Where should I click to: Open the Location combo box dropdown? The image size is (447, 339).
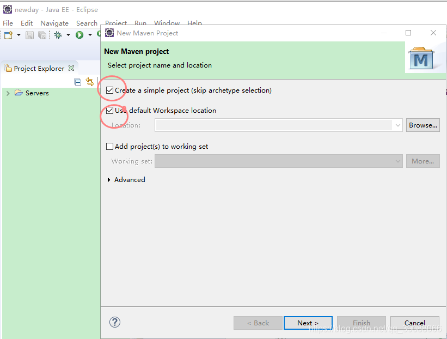pyautogui.click(x=397, y=125)
